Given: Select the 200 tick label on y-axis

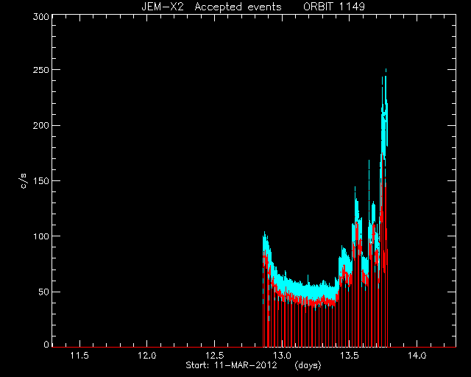Looking at the screenshot, I should (x=40, y=125).
